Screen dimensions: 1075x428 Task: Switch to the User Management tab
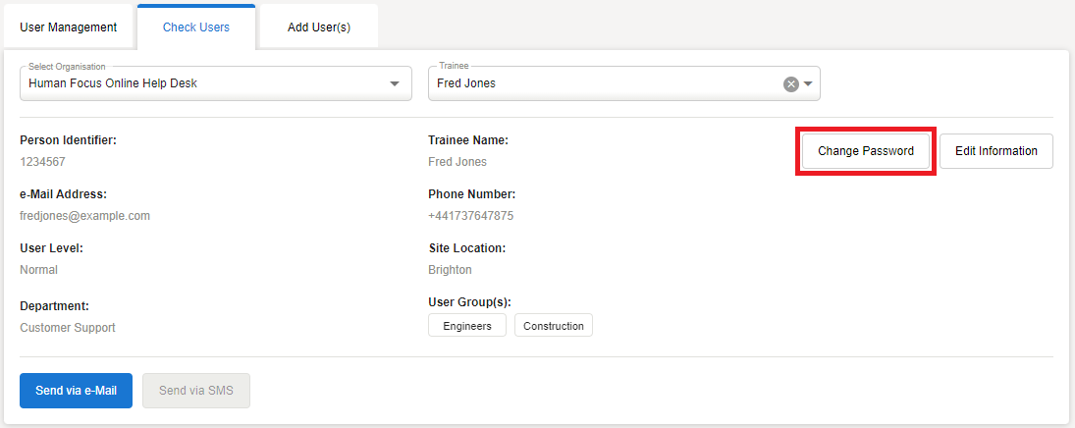pos(69,27)
